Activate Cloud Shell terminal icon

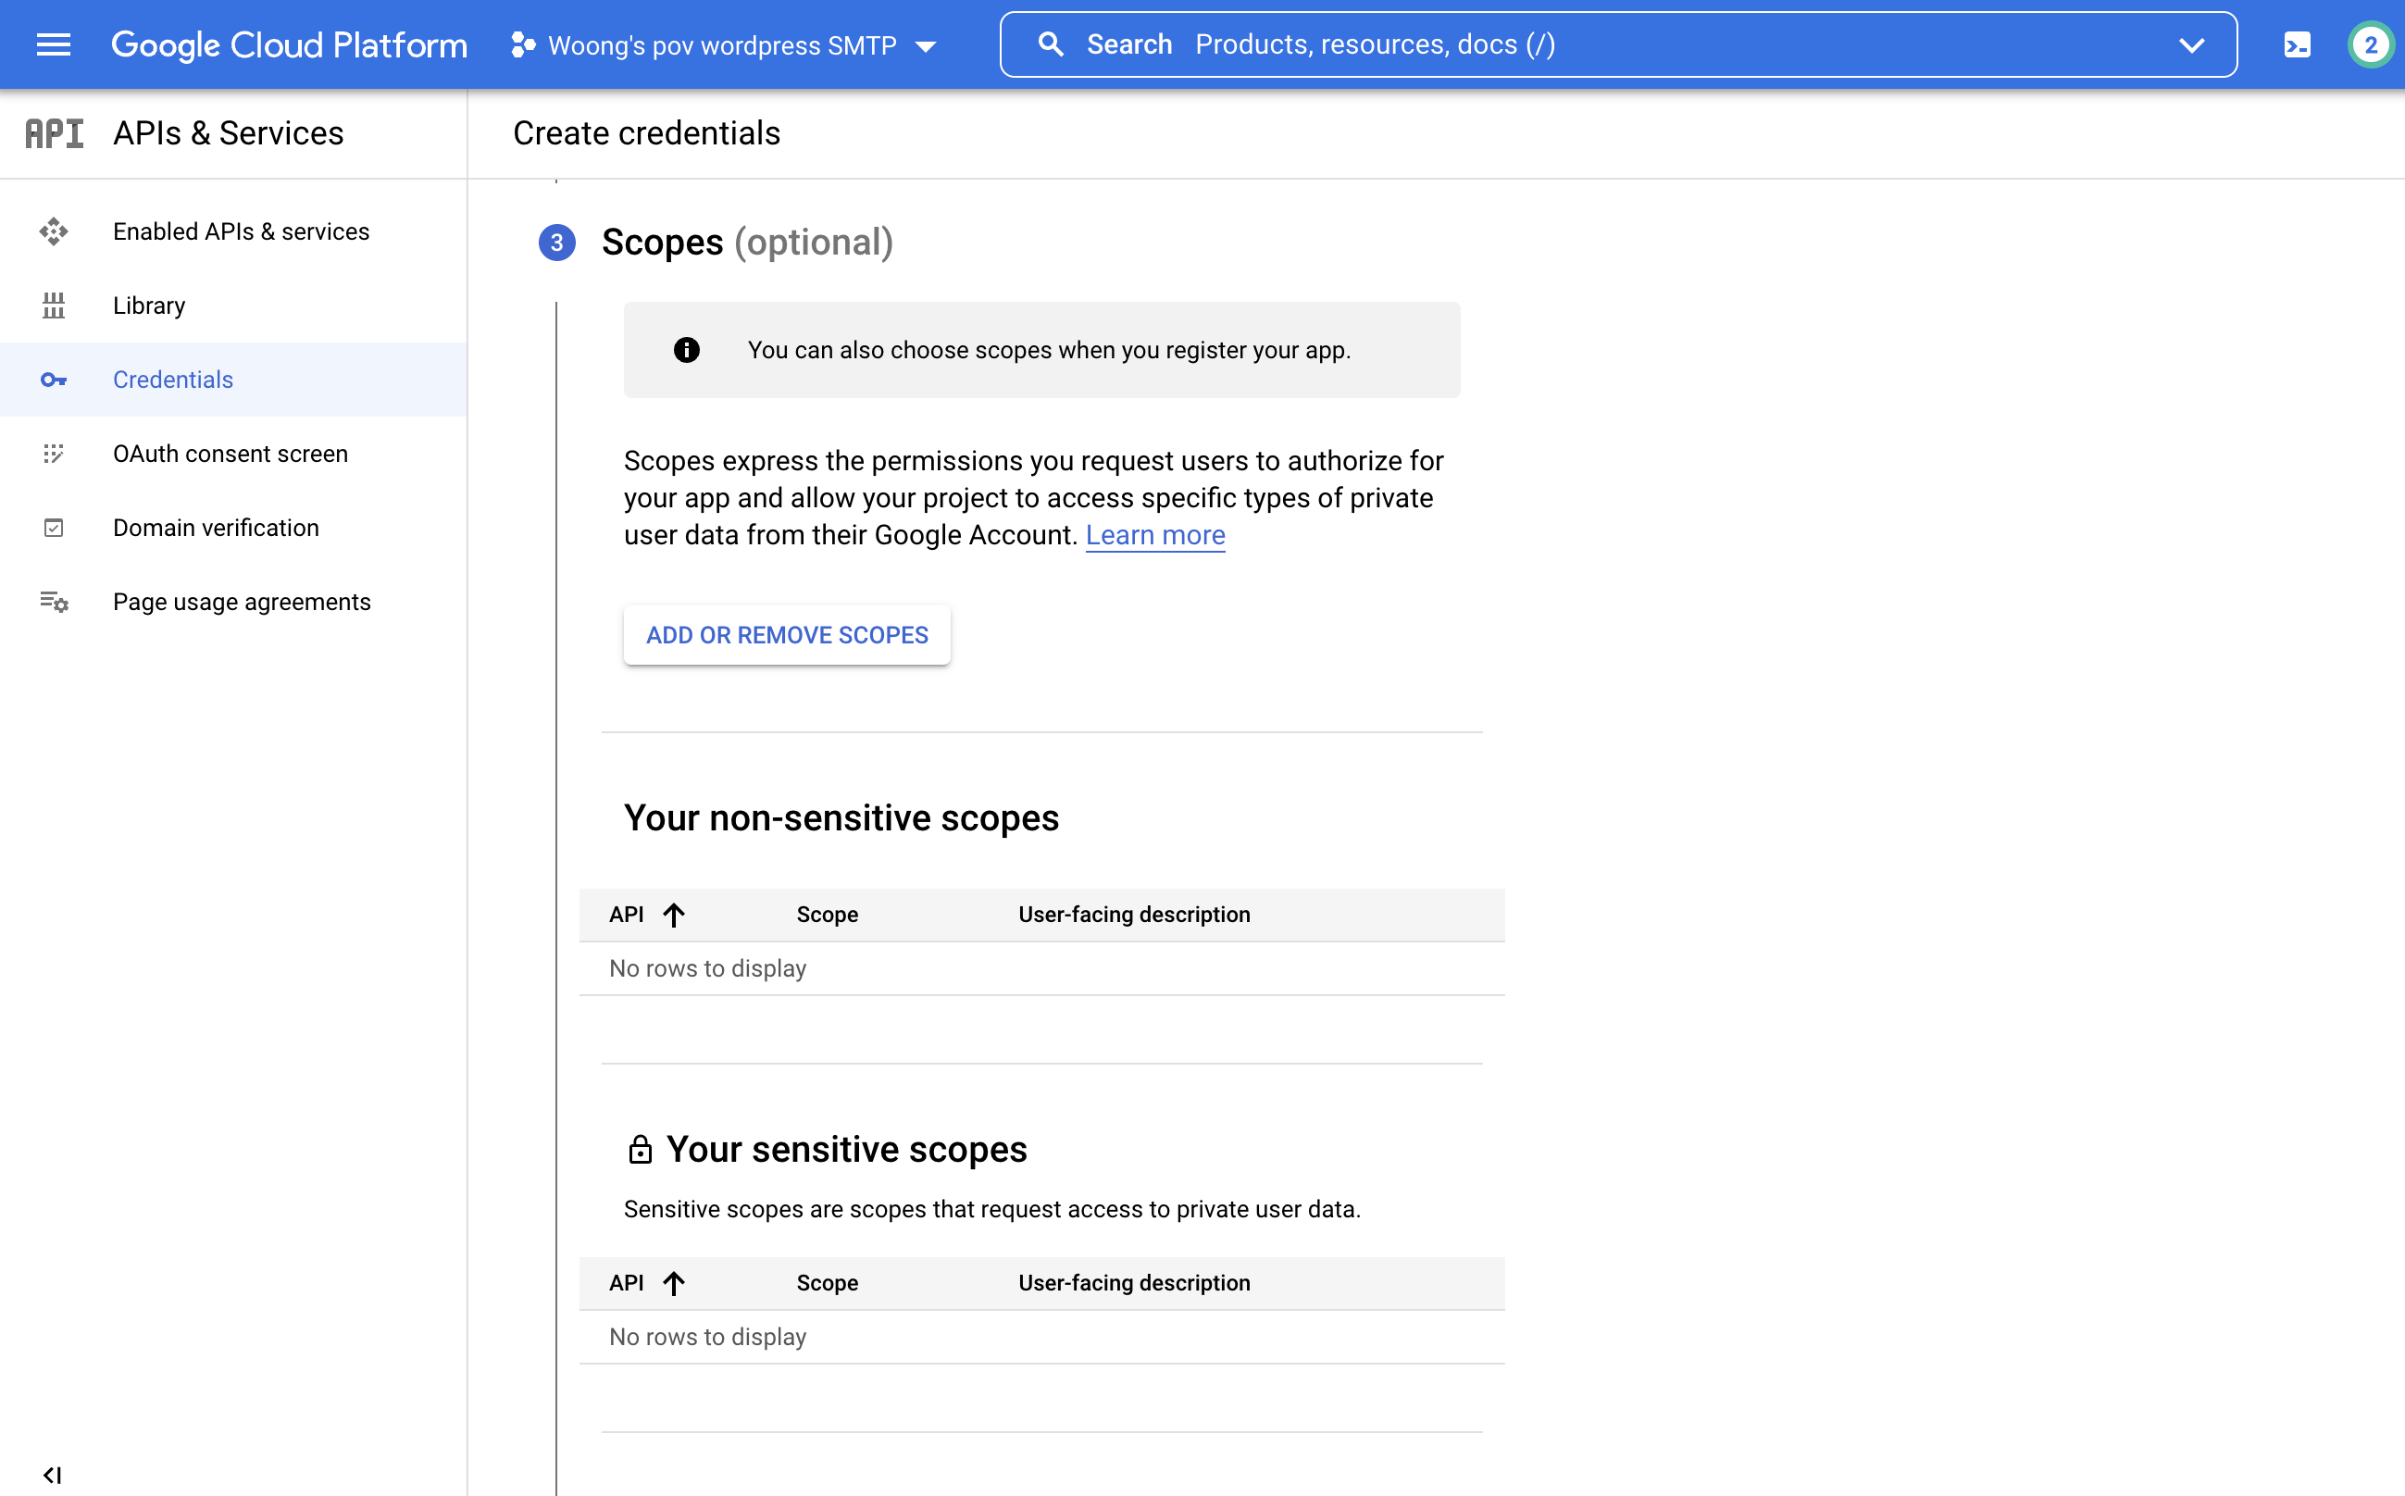[2298, 44]
